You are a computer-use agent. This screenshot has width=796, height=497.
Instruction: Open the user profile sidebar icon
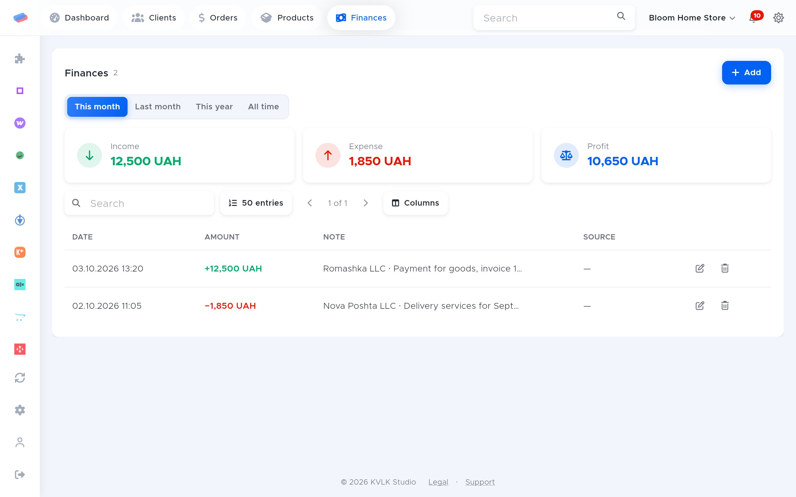click(20, 442)
